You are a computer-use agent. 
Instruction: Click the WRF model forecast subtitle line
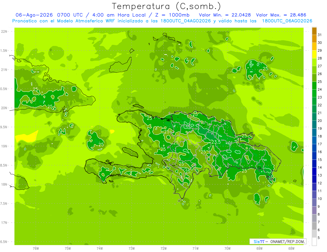coord(162,21)
